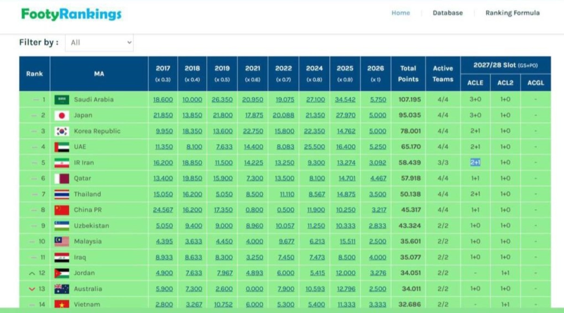Click Jordan's green rank-up arrow
Screen dimensions: 564x313
coord(32,273)
